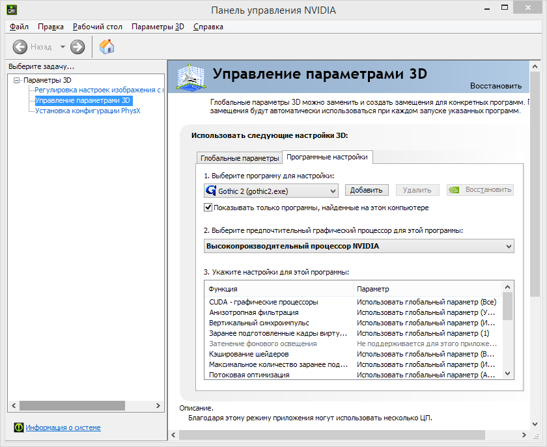Select 'Анизотропная фильтрация' row
Screen dimensions: 547x447
point(354,312)
